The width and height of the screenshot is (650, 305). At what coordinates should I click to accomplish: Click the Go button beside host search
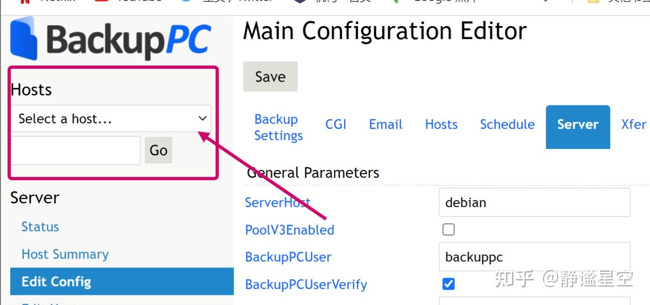point(158,150)
